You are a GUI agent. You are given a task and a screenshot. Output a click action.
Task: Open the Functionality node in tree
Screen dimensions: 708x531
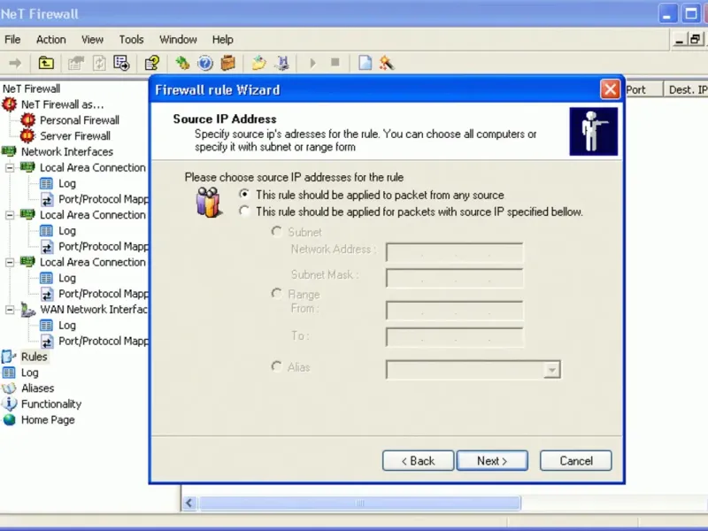(x=51, y=404)
